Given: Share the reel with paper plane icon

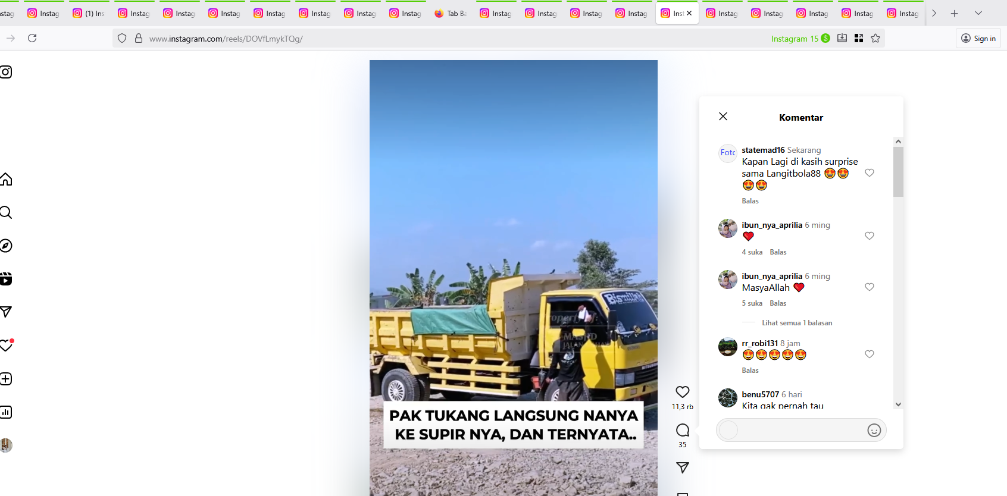Looking at the screenshot, I should [x=683, y=467].
